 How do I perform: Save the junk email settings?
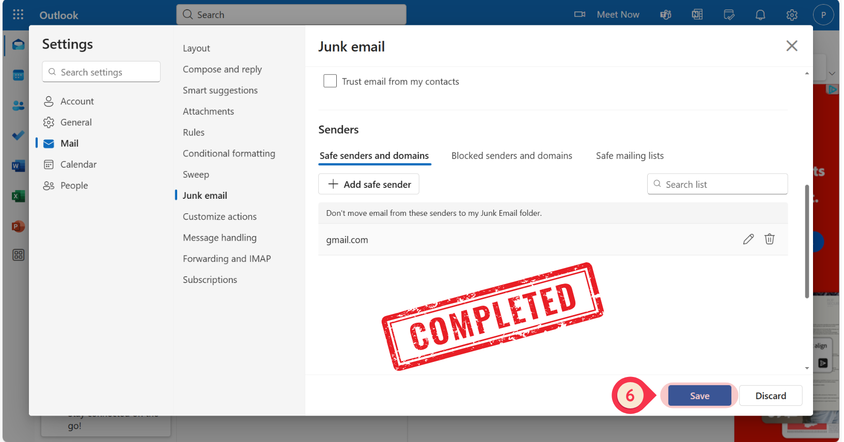699,396
